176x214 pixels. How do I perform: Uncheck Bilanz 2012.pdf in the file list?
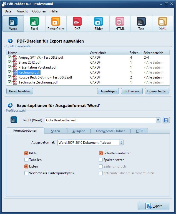[10, 62]
